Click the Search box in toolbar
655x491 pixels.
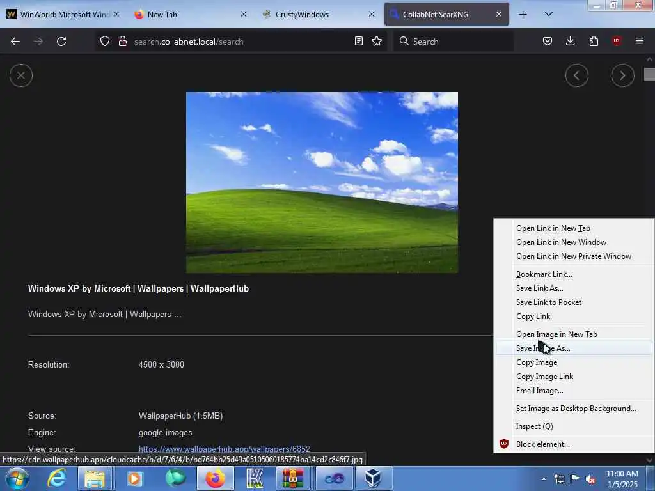point(454,42)
